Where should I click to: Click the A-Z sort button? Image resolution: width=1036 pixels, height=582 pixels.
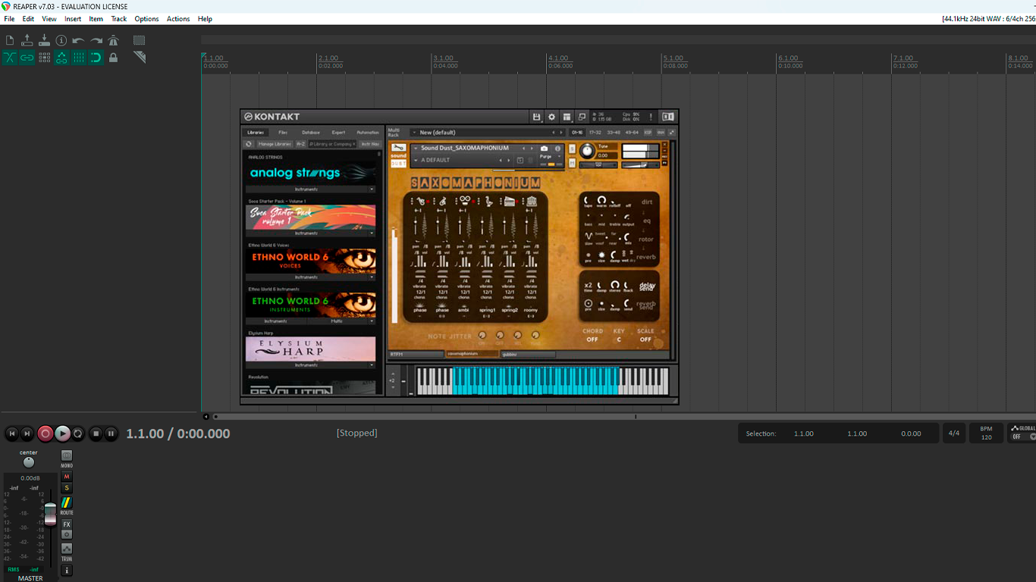[300, 144]
